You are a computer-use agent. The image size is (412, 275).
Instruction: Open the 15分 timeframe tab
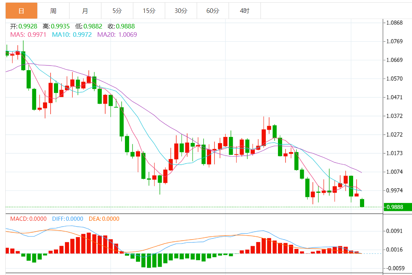(149, 11)
